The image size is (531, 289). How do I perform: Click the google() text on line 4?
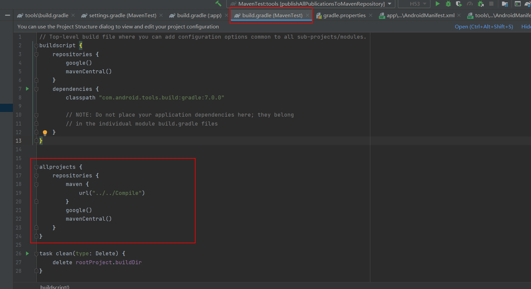(79, 63)
